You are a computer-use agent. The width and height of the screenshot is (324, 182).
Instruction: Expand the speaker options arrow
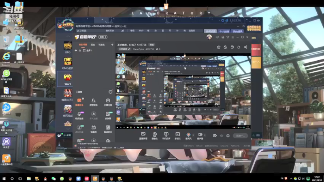coord(205,135)
